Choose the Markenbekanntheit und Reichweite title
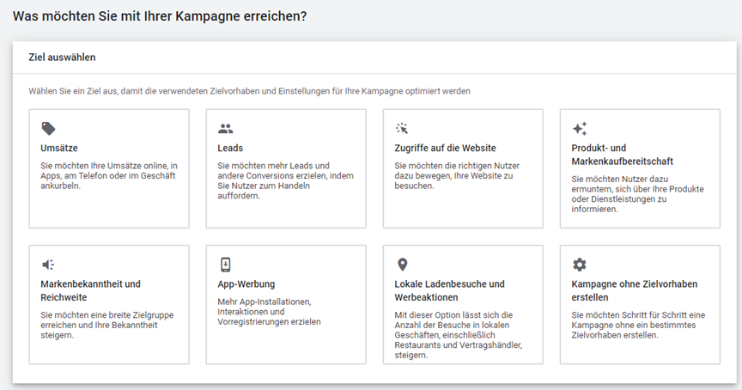Viewport: 742px width, 390px height. (90, 290)
